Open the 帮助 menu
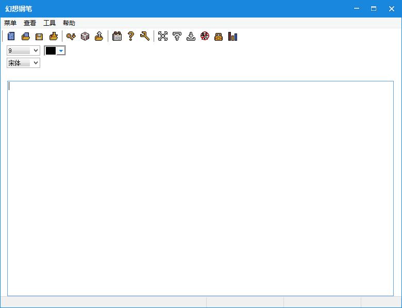The image size is (402, 308). pyautogui.click(x=69, y=23)
